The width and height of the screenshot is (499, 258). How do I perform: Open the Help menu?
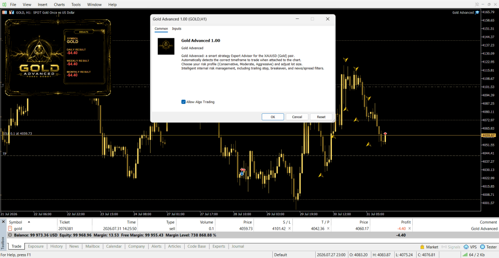[x=113, y=4]
